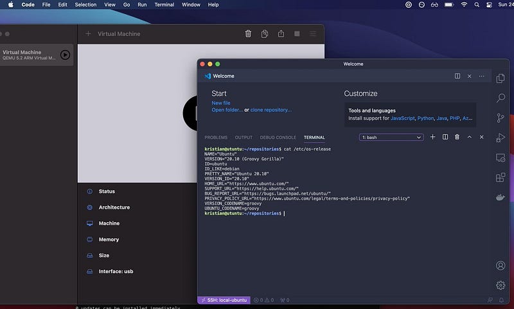514x309 pixels.
Task: Switch to the PROBLEMS tab
Action: pyautogui.click(x=216, y=137)
